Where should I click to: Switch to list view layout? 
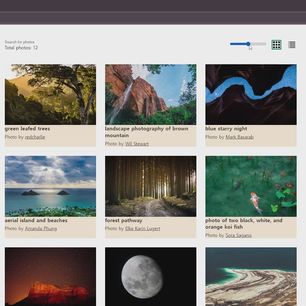(292, 45)
